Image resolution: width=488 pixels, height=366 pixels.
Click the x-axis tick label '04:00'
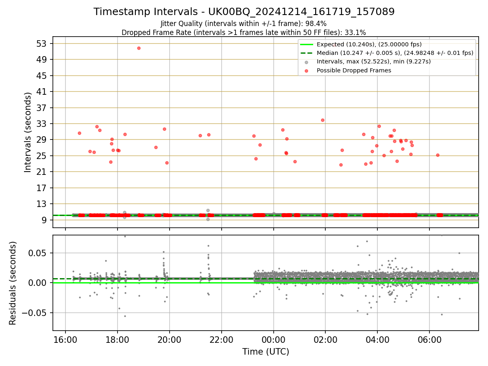pos(377,340)
